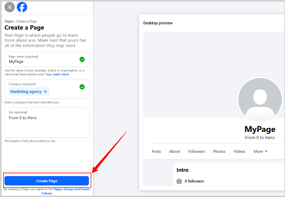Screen dimensions: 285x197
Task: Open Pages, Groups and Events Policies link
Action: 71,189
